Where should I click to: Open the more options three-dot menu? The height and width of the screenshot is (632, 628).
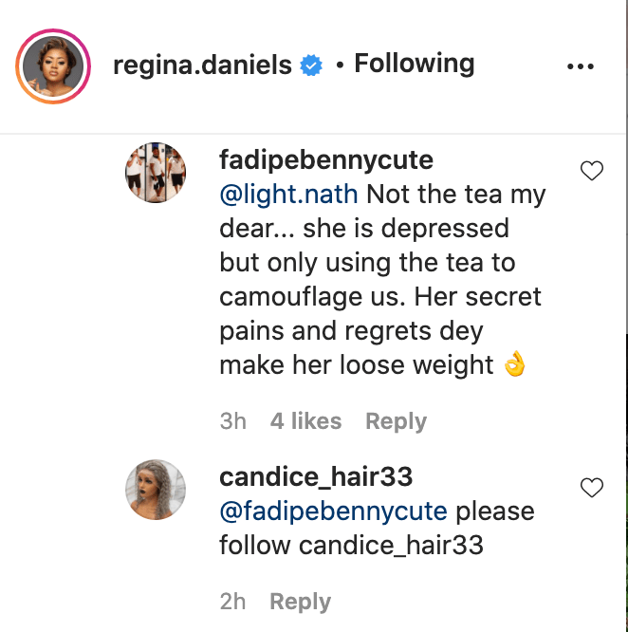579,66
